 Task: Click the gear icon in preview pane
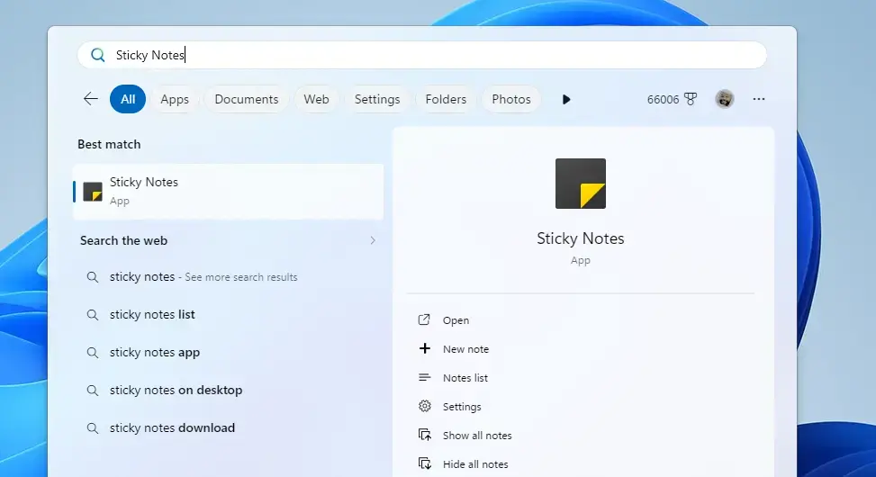tap(425, 406)
